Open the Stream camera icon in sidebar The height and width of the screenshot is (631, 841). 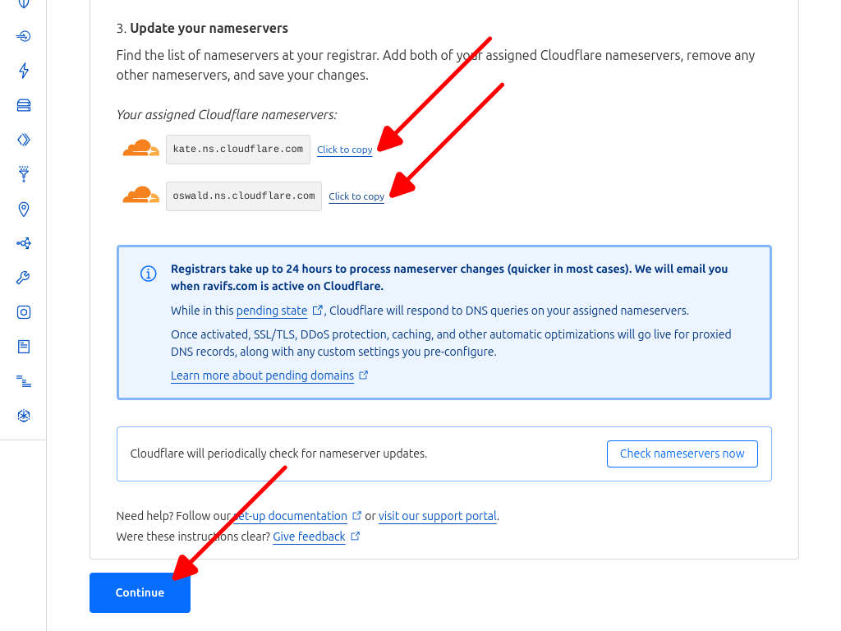22,312
